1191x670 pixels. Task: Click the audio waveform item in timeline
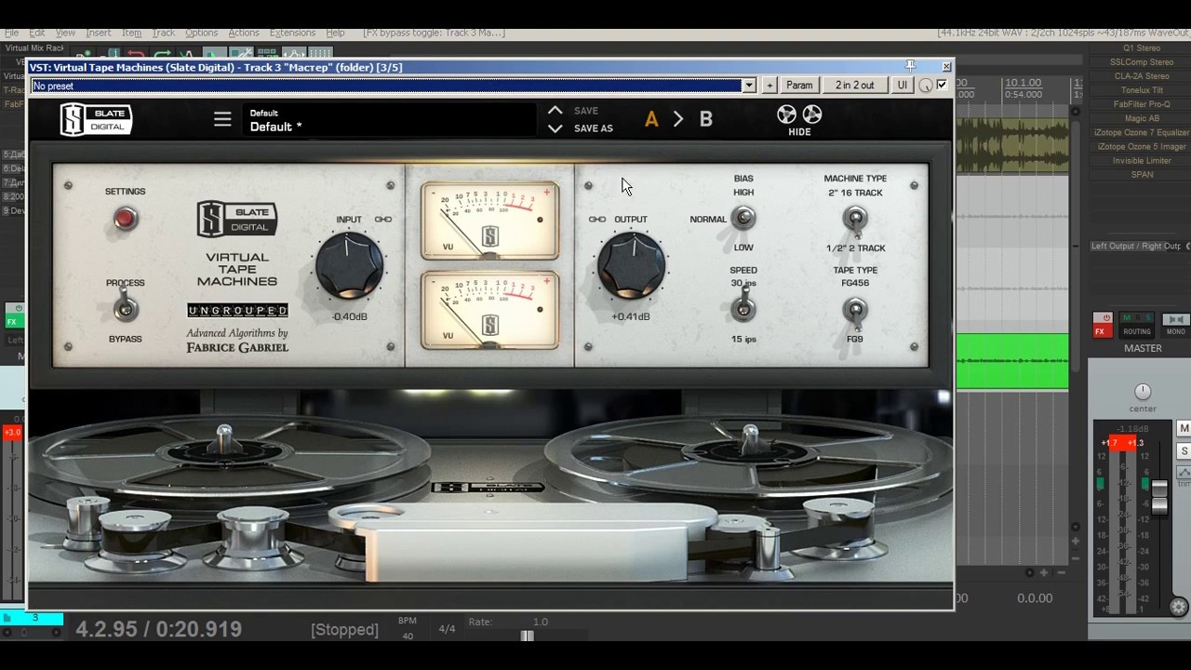[1014, 145]
